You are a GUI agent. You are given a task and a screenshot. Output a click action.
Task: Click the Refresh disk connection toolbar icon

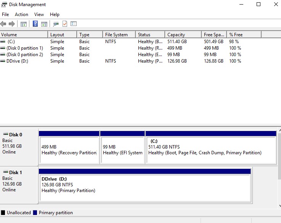56,24
